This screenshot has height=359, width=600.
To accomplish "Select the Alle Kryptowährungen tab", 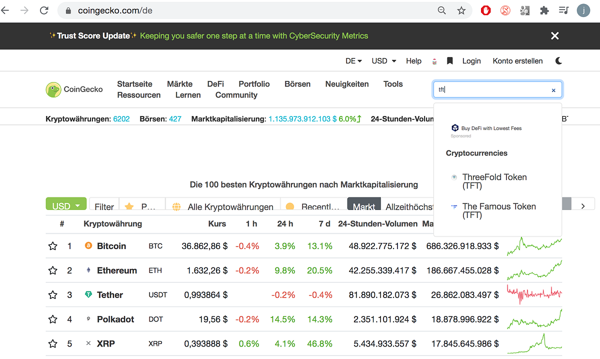I will [222, 206].
